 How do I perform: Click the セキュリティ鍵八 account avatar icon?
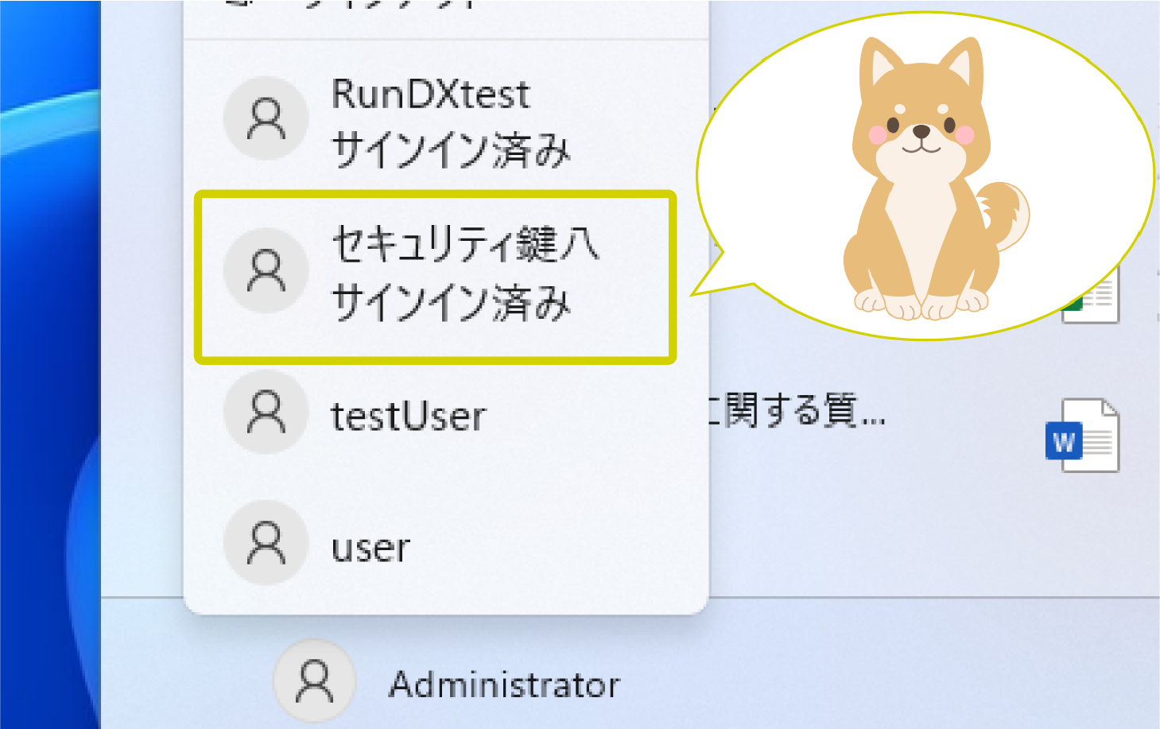click(x=266, y=270)
